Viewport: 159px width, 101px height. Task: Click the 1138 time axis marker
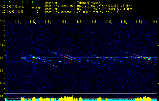pyautogui.click(x=124, y=21)
